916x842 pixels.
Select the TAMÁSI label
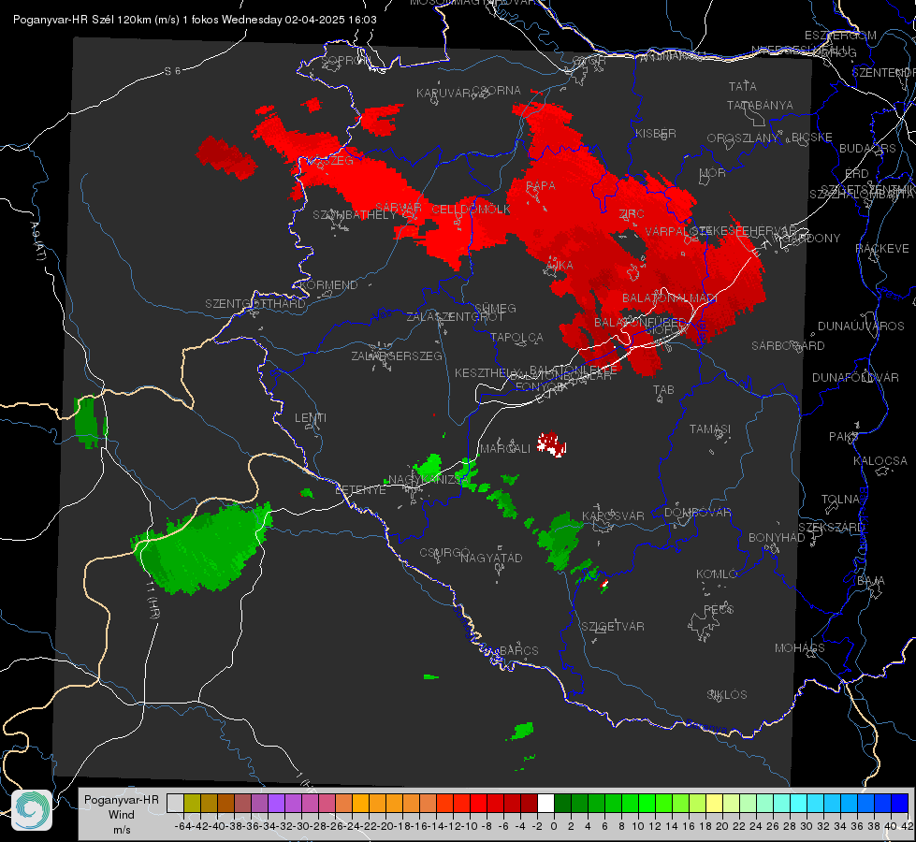710,429
